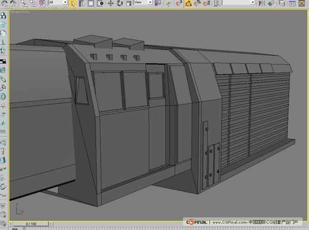Click the time slider's right arrow button
309x230 pixels.
click(x=51, y=224)
